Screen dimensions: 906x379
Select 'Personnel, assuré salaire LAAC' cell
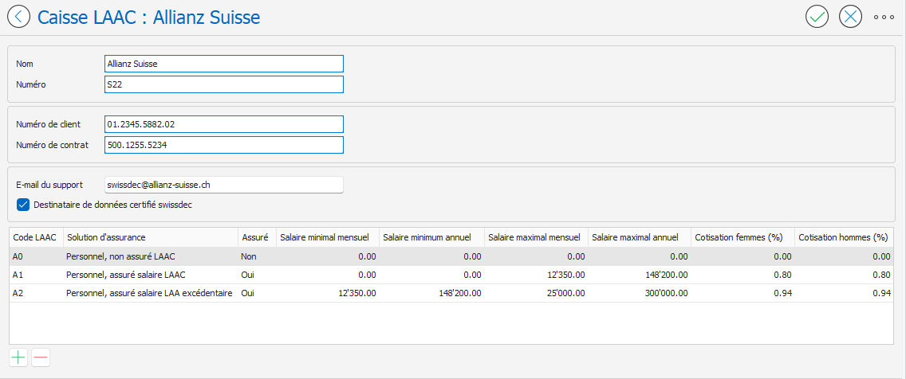click(x=150, y=275)
